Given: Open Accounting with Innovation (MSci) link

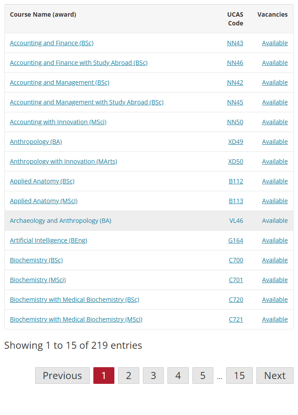Looking at the screenshot, I should (x=58, y=122).
